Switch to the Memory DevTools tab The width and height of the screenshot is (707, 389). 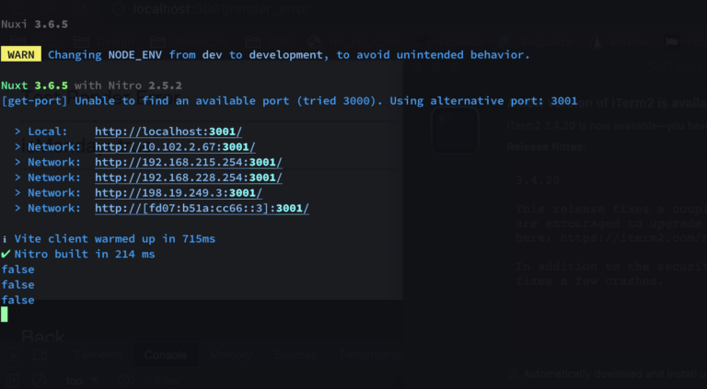tap(228, 355)
